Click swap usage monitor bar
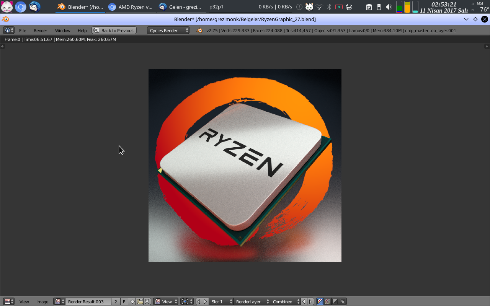The height and width of the screenshot is (306, 490). 415,7
